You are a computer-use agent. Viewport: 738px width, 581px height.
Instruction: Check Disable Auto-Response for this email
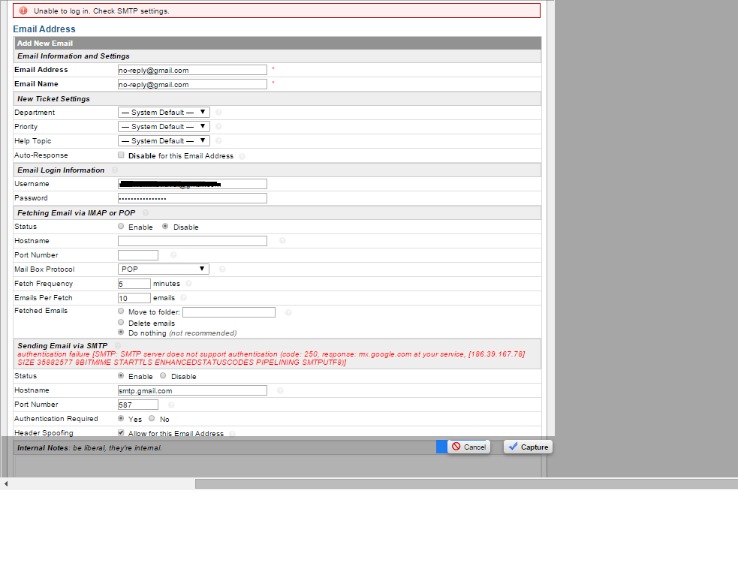(x=122, y=155)
